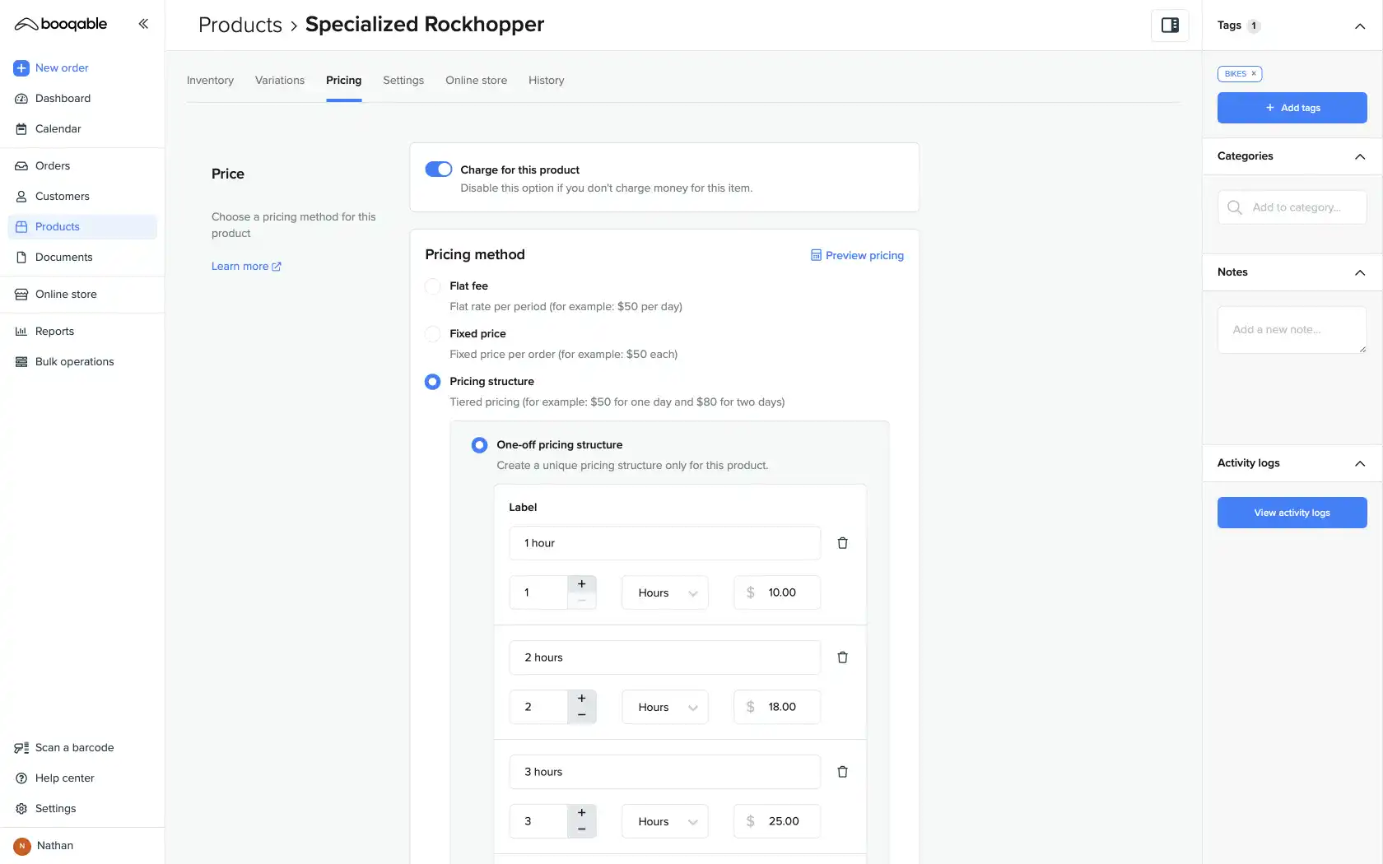The image size is (1383, 864).
Task: Open the History tab
Action: [546, 81]
